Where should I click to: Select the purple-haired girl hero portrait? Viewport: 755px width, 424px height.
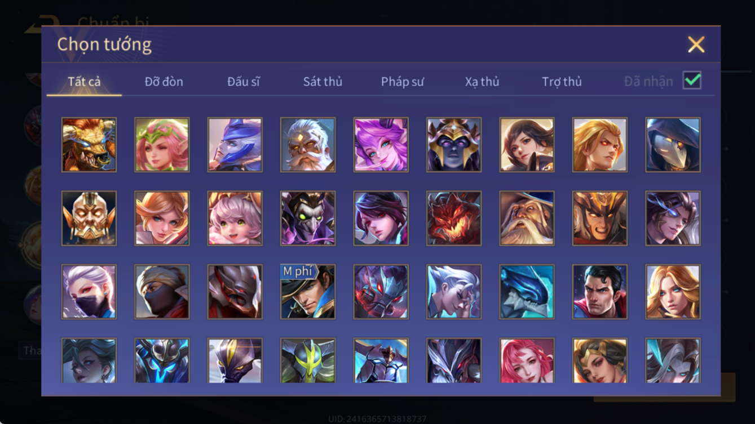381,145
